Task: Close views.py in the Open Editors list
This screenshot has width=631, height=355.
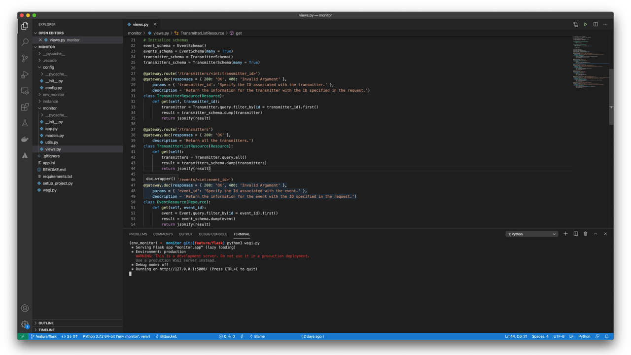Action: click(x=40, y=40)
